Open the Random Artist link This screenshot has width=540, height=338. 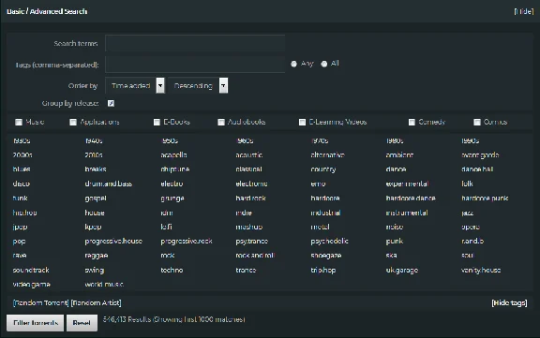click(96, 303)
